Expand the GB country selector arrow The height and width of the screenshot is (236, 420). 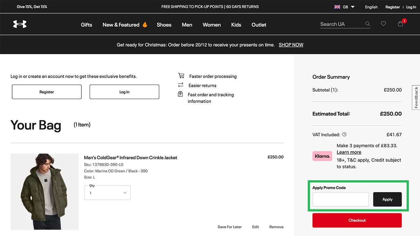pos(353,7)
